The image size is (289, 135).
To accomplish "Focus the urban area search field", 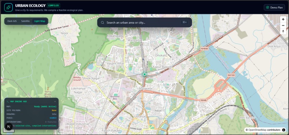I will pyautogui.click(x=144, y=22).
